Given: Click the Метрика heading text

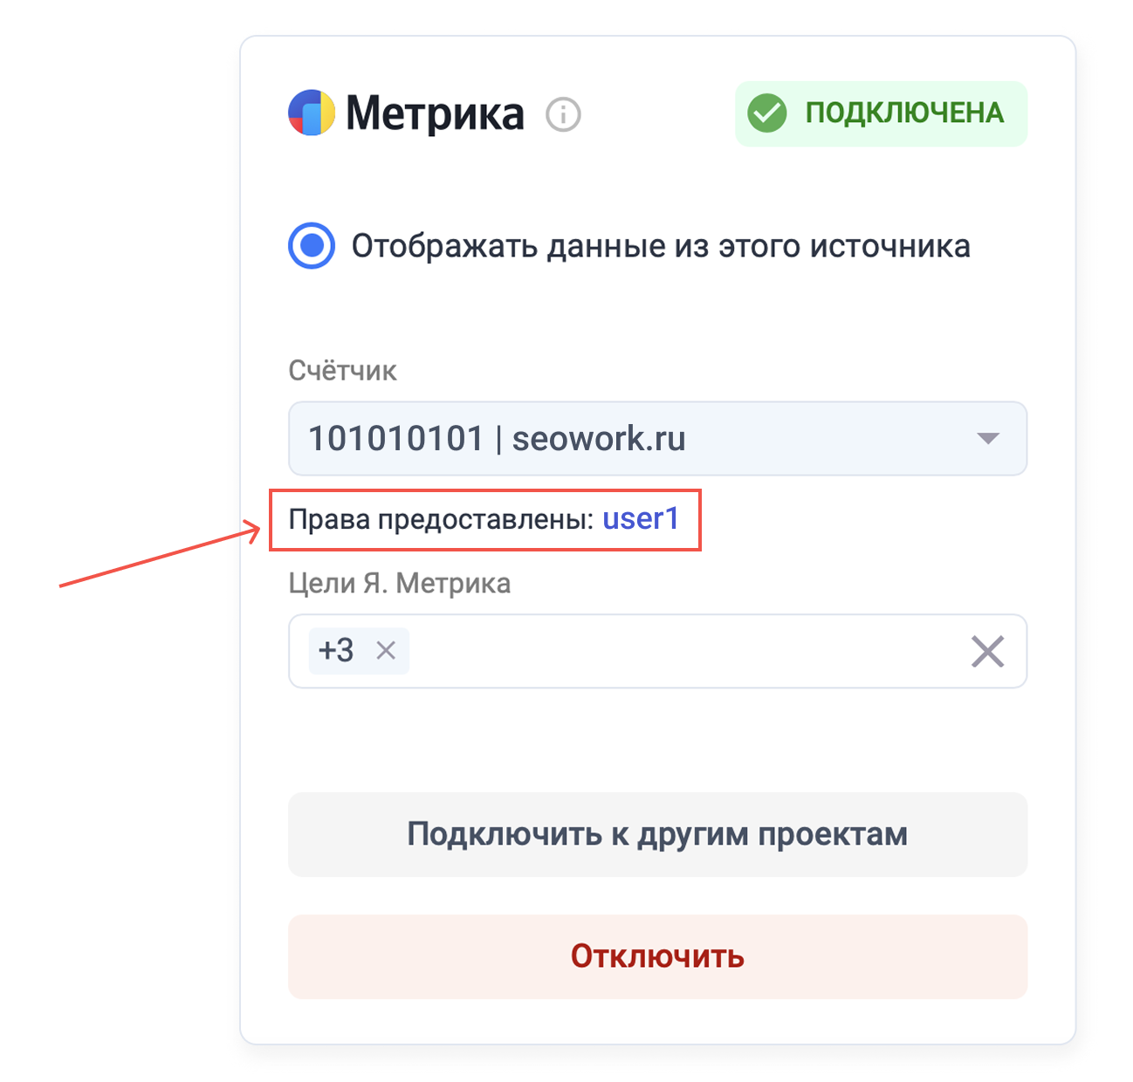Looking at the screenshot, I should (x=435, y=113).
